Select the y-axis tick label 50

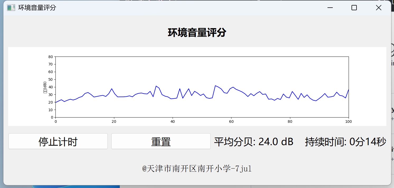pos(51,79)
